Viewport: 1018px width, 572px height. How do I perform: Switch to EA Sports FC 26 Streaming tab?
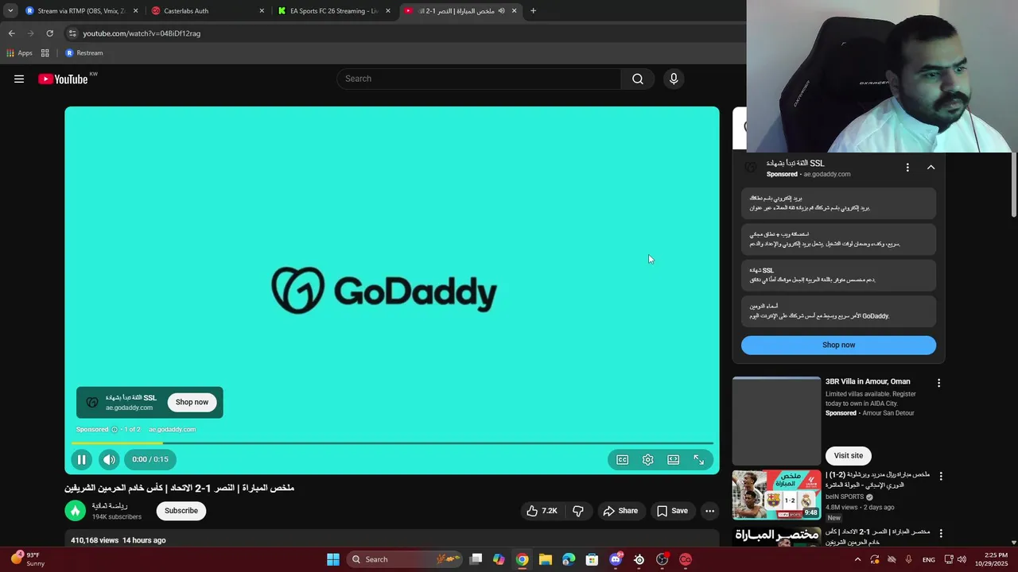pos(333,11)
